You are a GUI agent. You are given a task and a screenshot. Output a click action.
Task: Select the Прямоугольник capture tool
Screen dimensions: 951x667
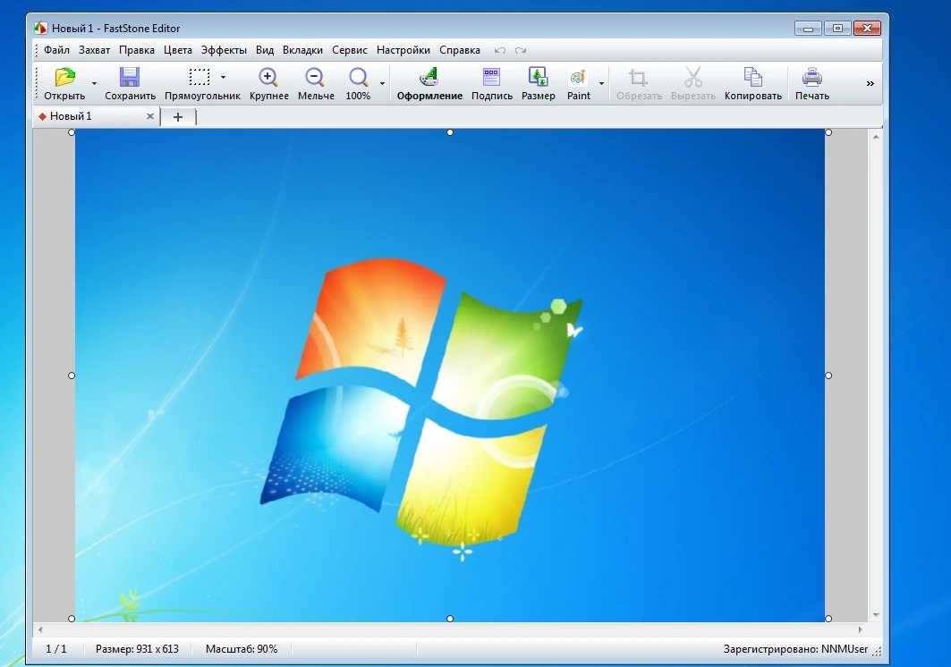199,78
